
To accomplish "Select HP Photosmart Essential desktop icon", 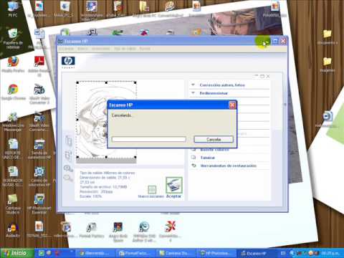I will click(x=39, y=204).
